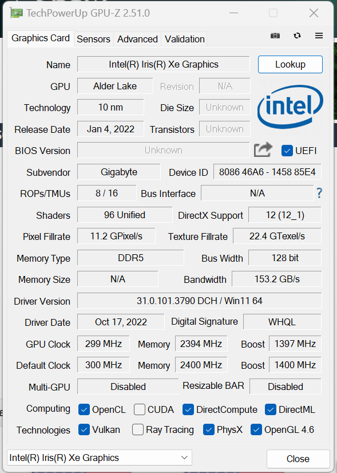
Task: Click the Driver Version text field
Action: pos(199,301)
